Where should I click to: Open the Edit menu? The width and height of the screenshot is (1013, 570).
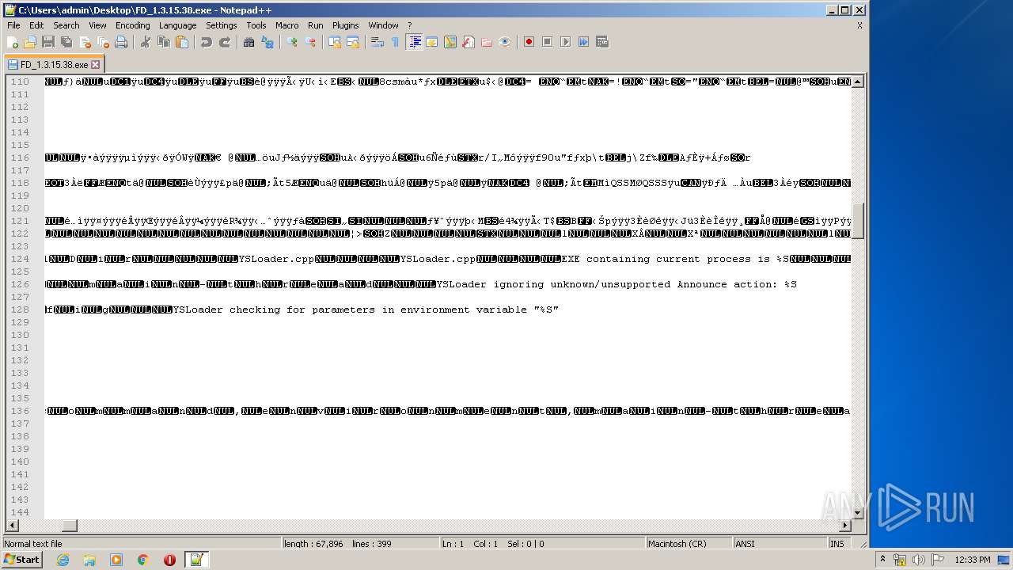[36, 25]
